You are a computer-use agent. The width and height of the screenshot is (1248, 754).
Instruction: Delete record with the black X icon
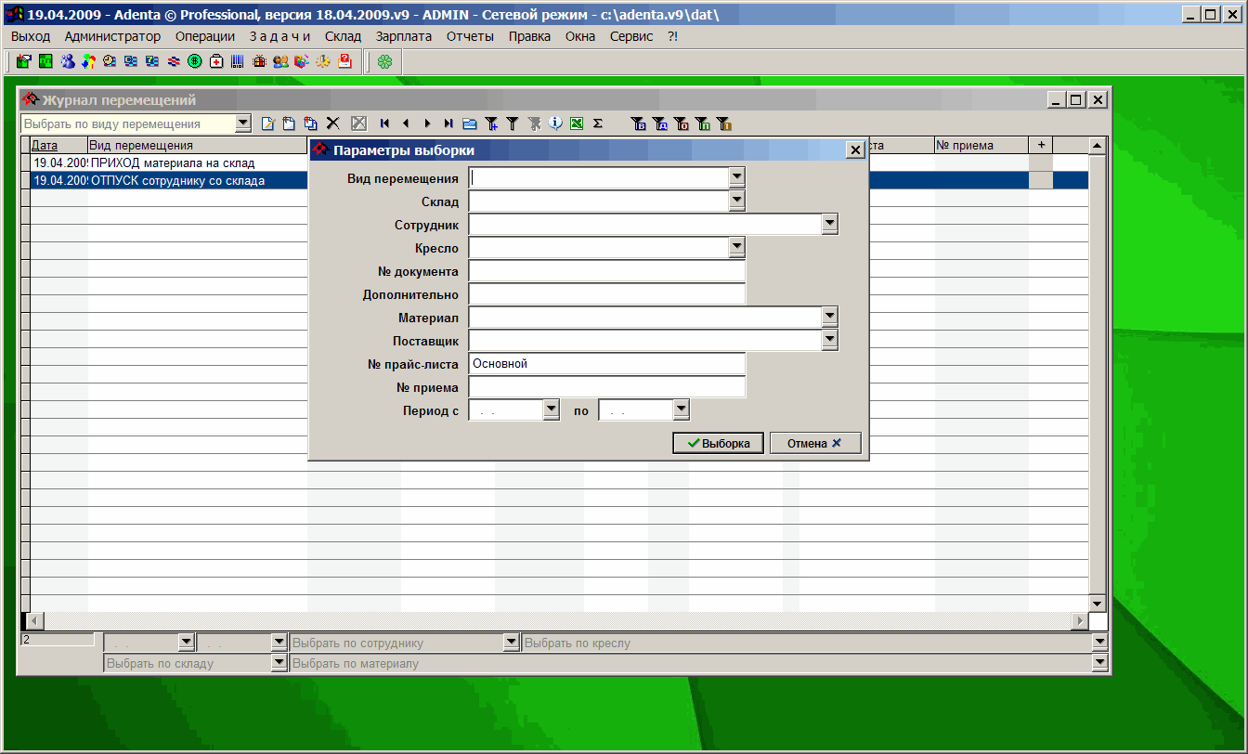pyautogui.click(x=333, y=123)
